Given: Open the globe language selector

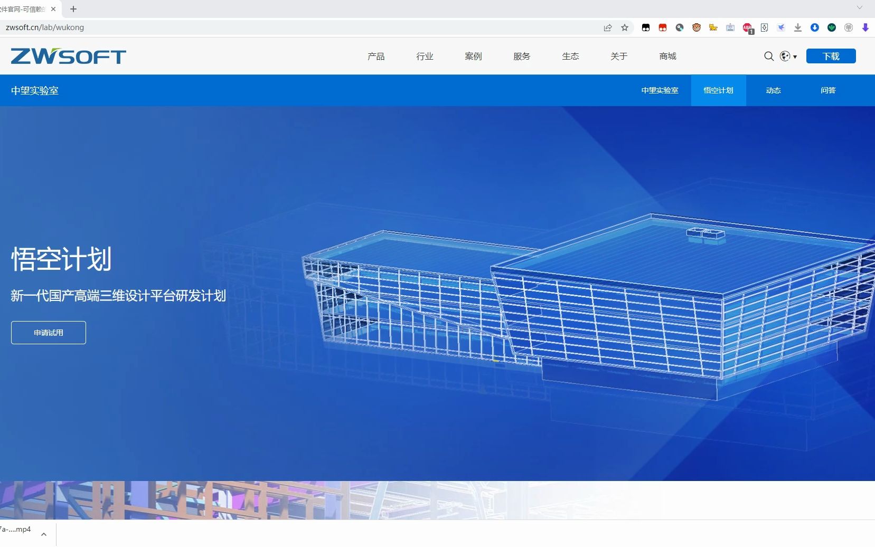Looking at the screenshot, I should click(x=788, y=56).
